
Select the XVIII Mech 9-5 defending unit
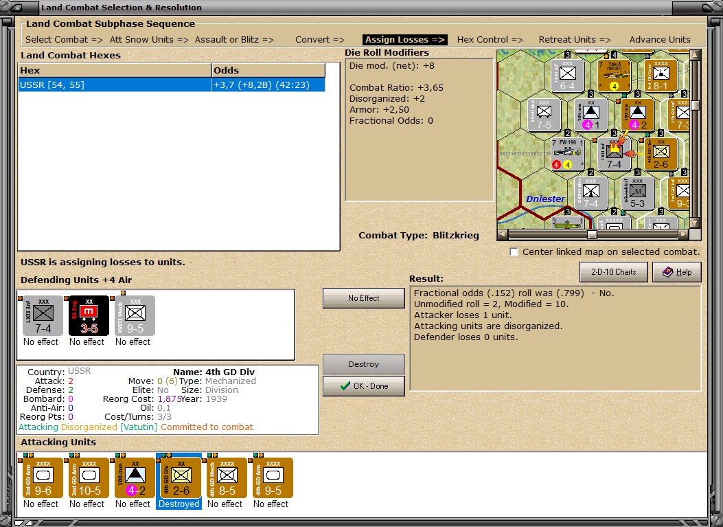(x=133, y=317)
